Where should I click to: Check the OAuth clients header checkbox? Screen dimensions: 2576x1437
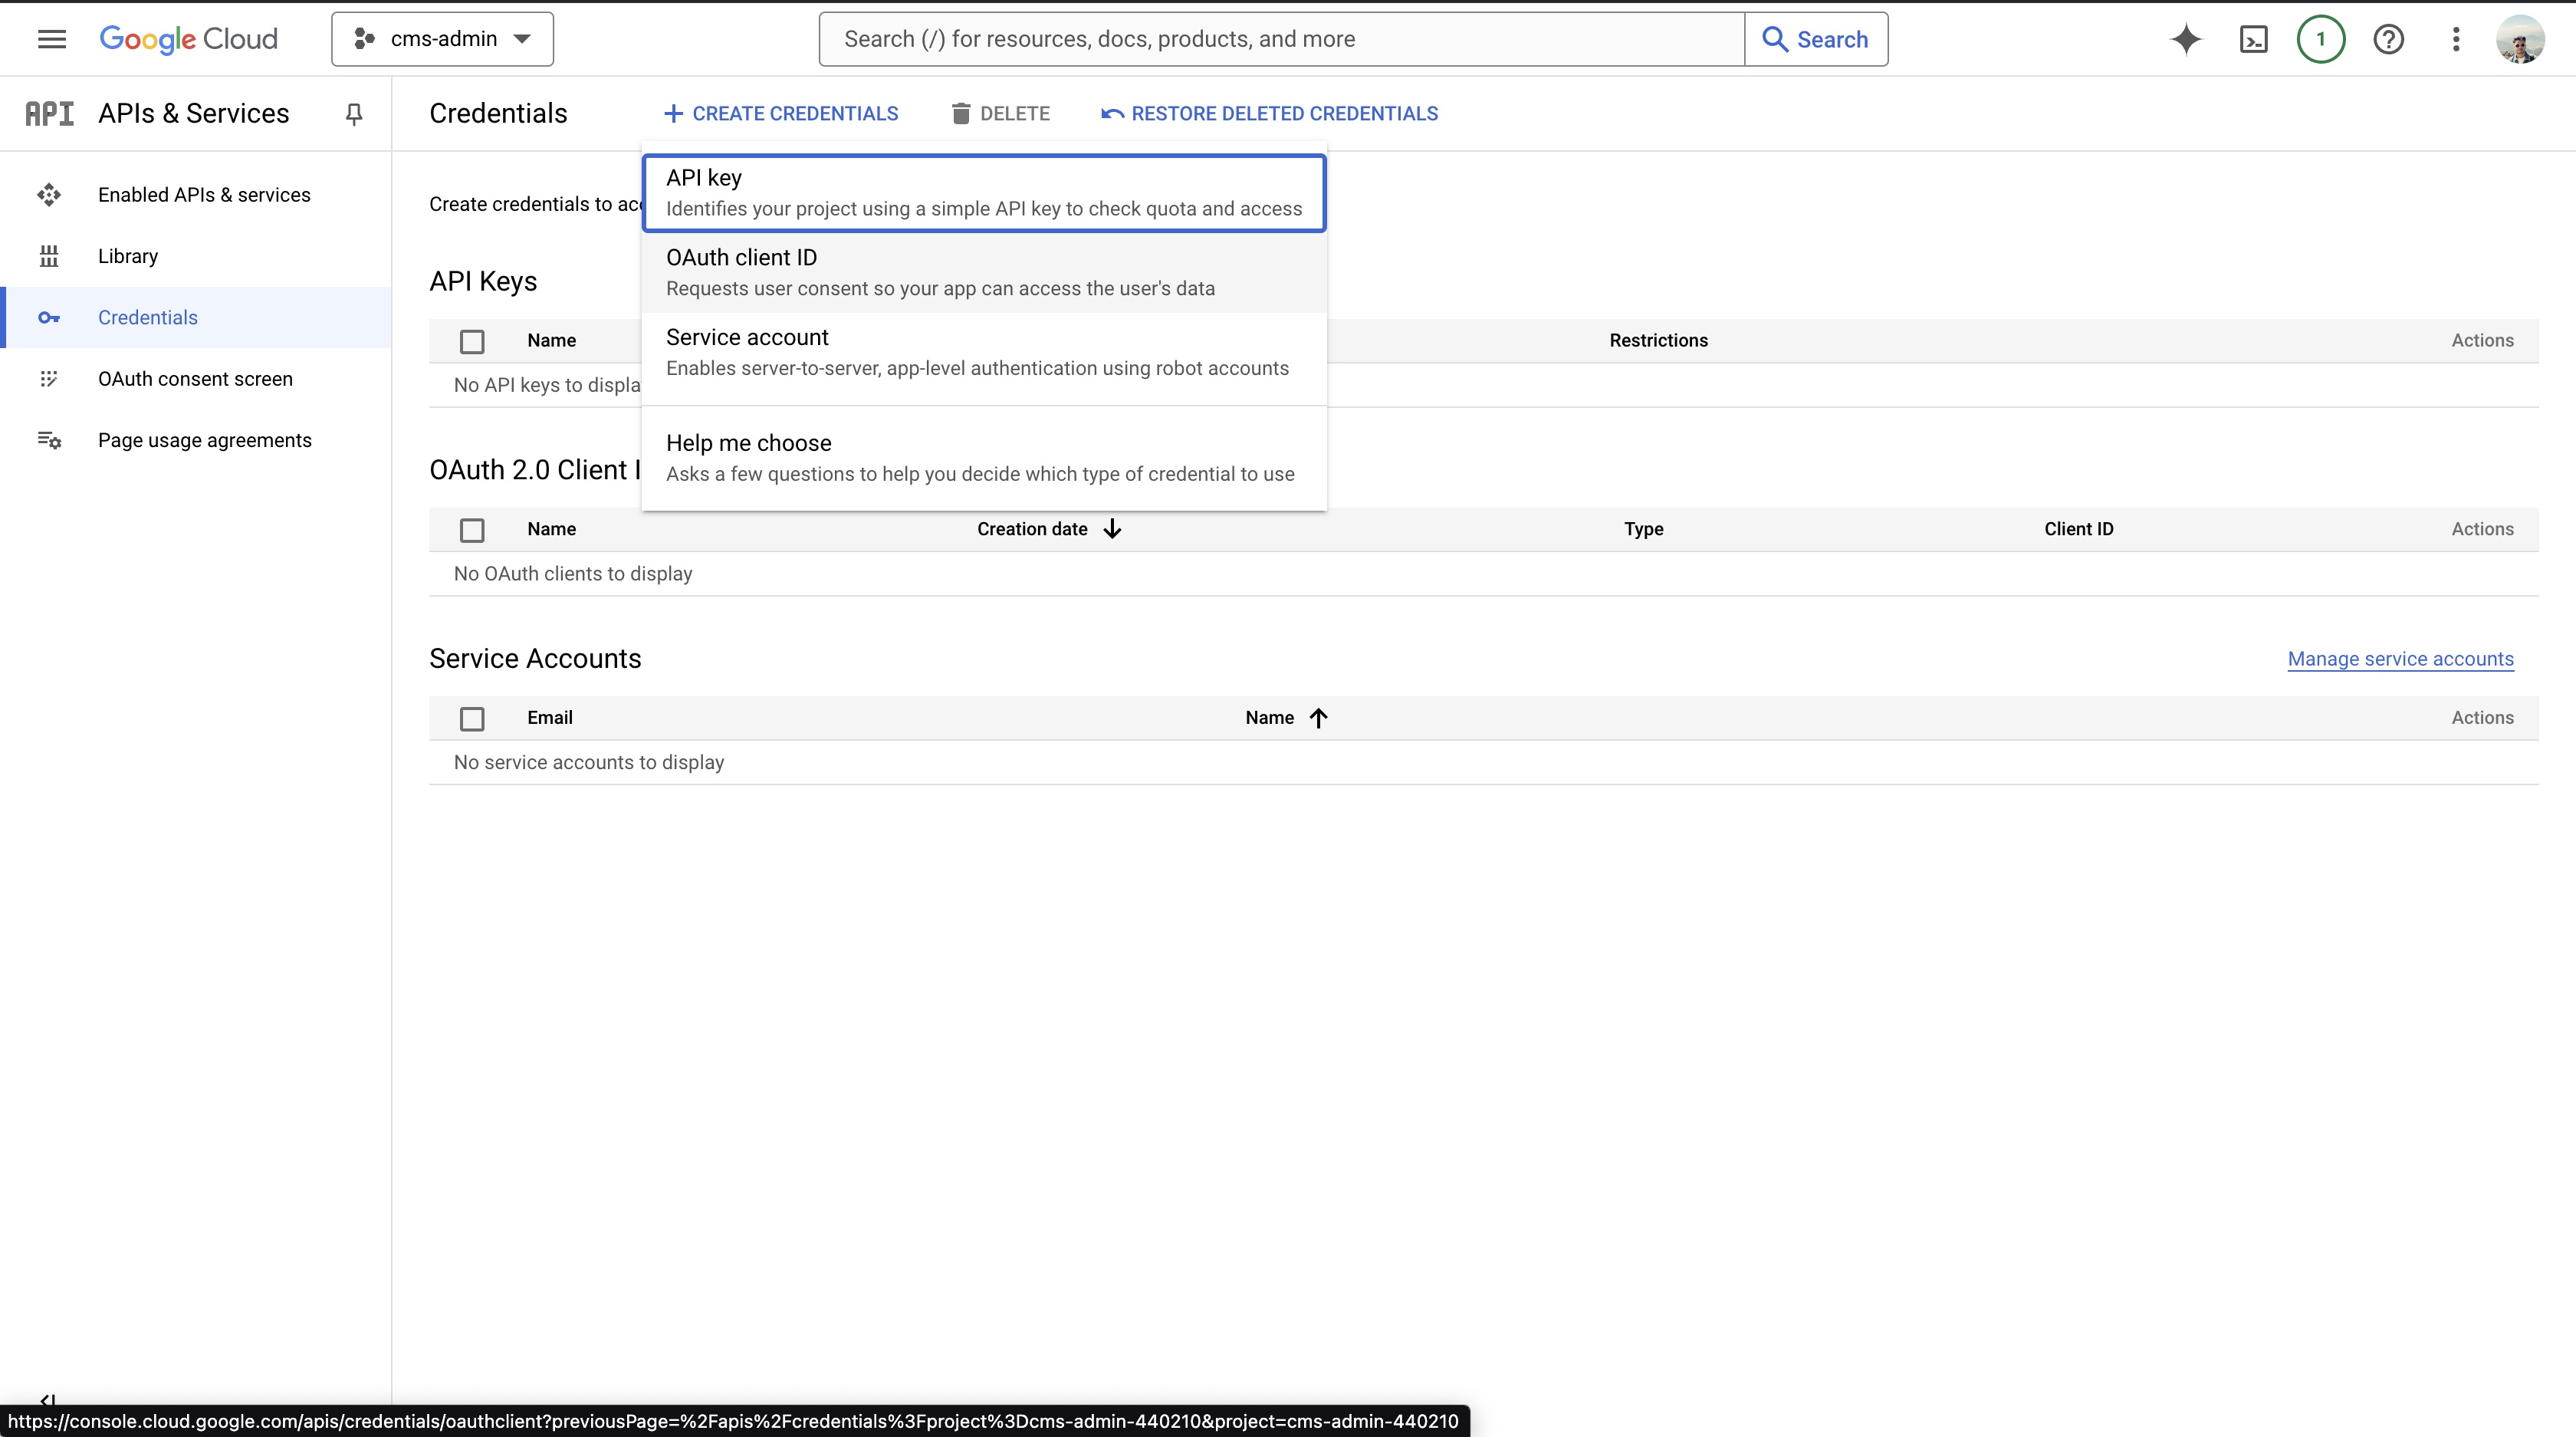click(472, 530)
